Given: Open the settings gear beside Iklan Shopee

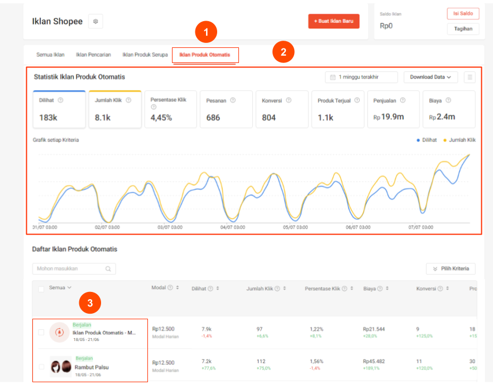Looking at the screenshot, I should [x=95, y=21].
